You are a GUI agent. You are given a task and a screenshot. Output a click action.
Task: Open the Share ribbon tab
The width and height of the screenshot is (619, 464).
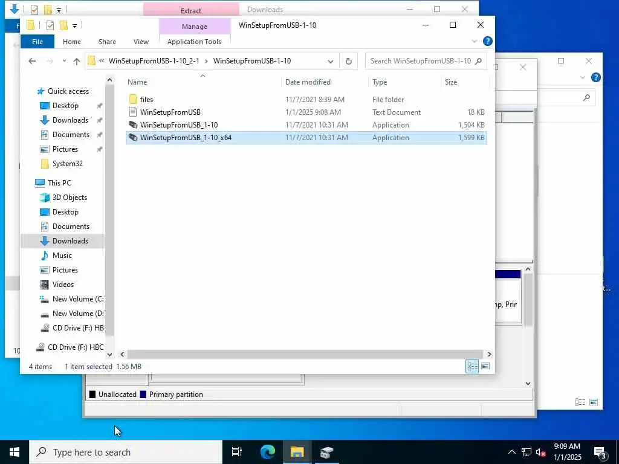108,42
